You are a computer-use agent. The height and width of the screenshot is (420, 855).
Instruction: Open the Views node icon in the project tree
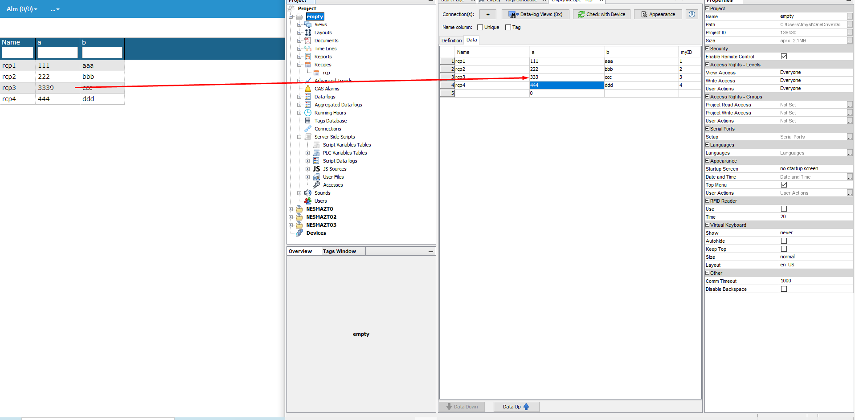(308, 24)
